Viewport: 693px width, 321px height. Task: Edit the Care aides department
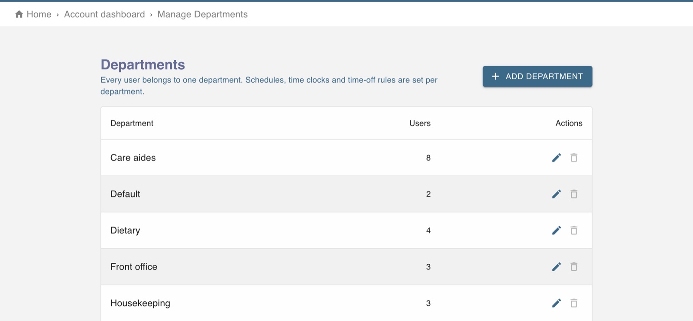[x=557, y=158]
